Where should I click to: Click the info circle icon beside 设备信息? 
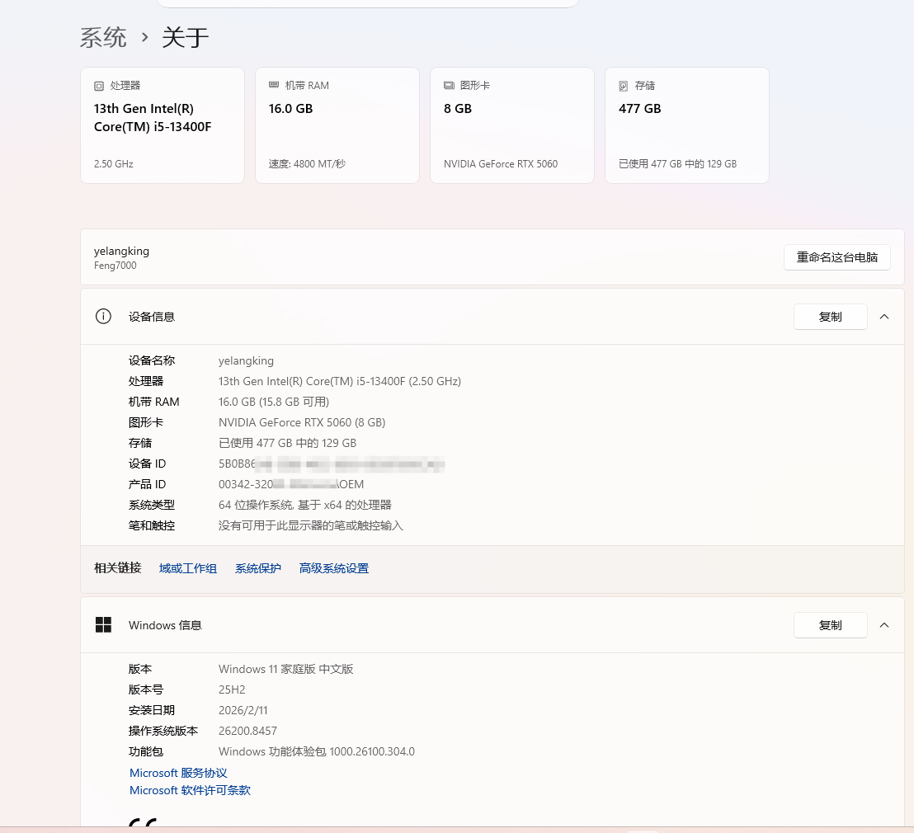pos(103,317)
